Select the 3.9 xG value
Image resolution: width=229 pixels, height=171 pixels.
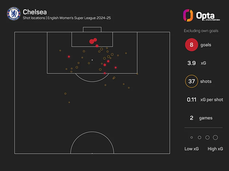[x=192, y=63]
